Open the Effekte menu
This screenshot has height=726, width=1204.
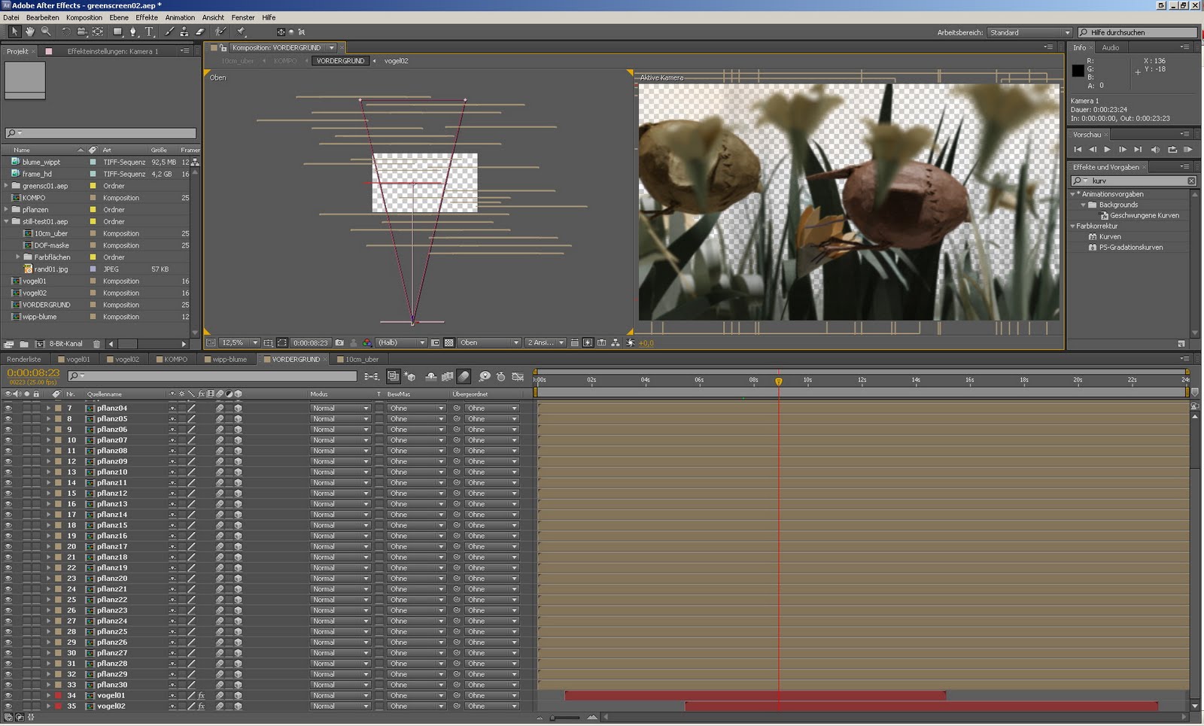point(147,17)
